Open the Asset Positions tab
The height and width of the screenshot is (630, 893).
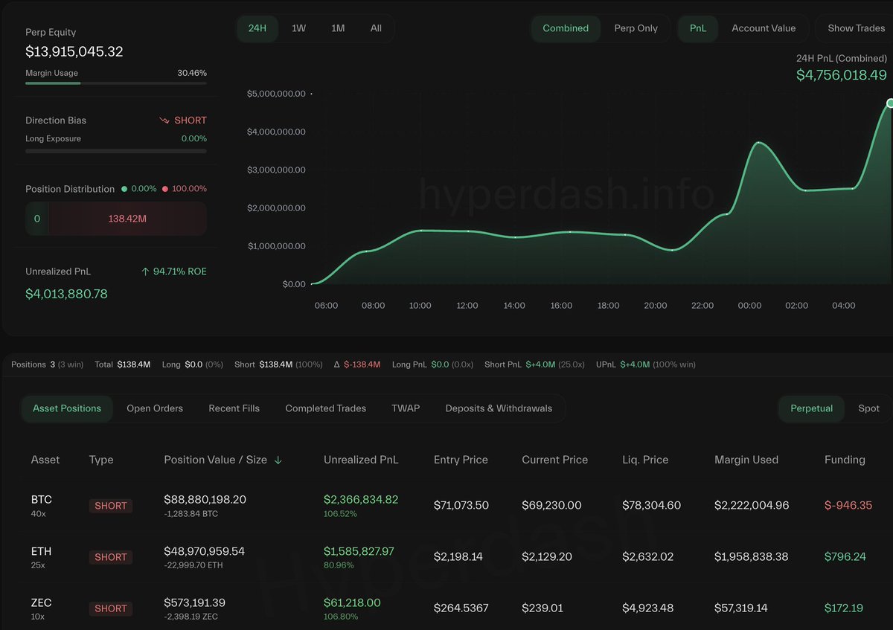[x=67, y=408]
